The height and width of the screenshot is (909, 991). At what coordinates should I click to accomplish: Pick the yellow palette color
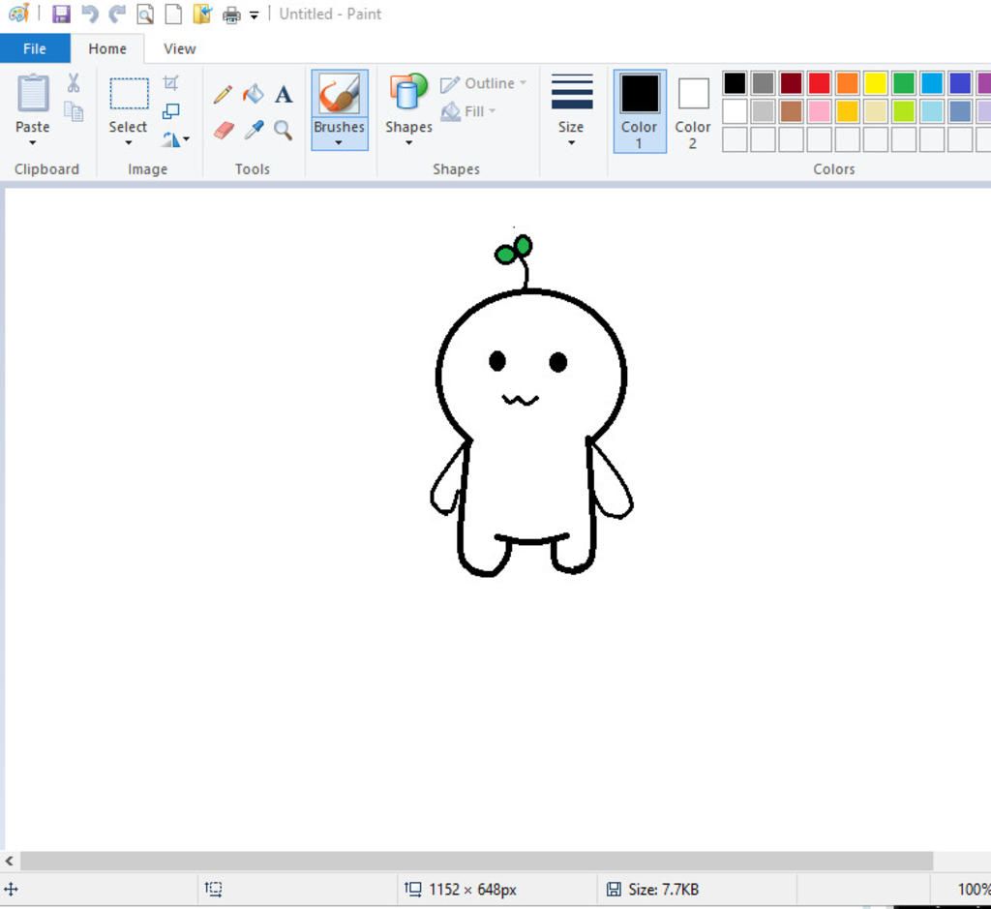point(876,83)
